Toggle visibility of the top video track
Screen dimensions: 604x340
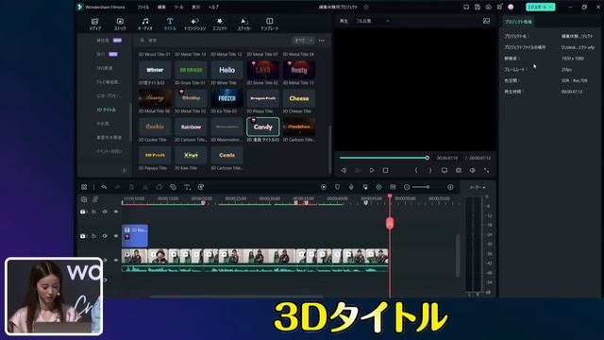(x=116, y=212)
